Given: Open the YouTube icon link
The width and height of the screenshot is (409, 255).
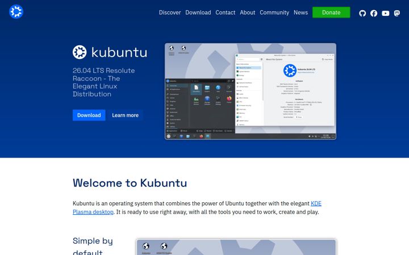Looking at the screenshot, I should pyautogui.click(x=385, y=13).
